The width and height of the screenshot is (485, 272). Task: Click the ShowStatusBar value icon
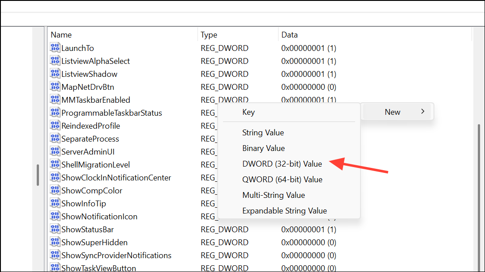coord(55,229)
